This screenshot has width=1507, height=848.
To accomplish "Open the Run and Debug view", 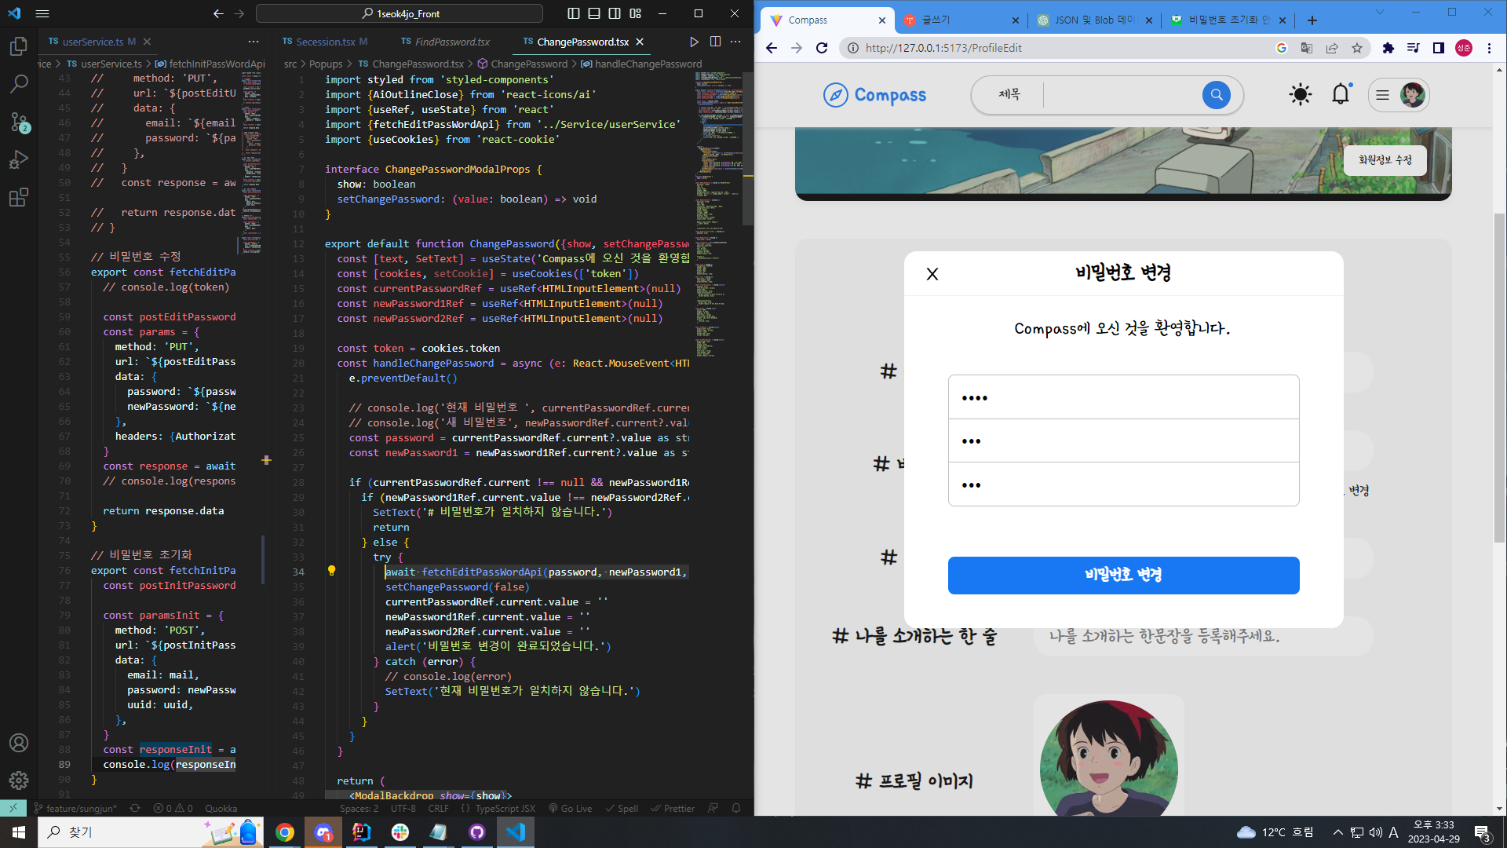I will tap(18, 159).
